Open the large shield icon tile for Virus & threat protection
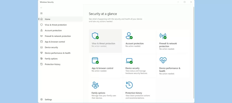This screenshot has width=232, height=103. click(95, 36)
